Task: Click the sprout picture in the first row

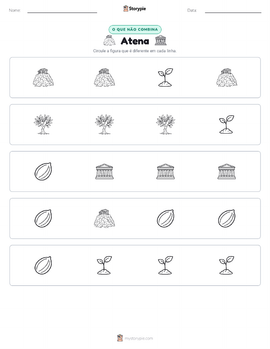Action: [165, 78]
